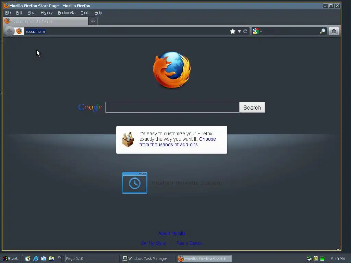This screenshot has width=351, height=263.
Task: Click the second system tray icon
Action: (316, 259)
